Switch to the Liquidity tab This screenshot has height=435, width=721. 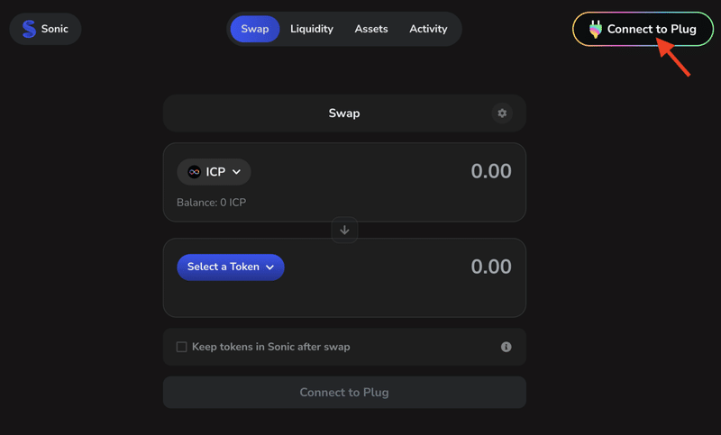[x=312, y=29]
